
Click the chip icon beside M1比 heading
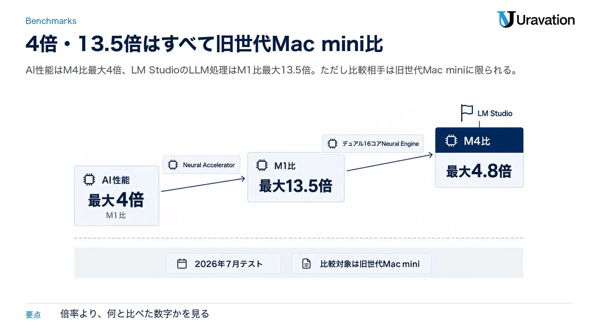pos(262,165)
